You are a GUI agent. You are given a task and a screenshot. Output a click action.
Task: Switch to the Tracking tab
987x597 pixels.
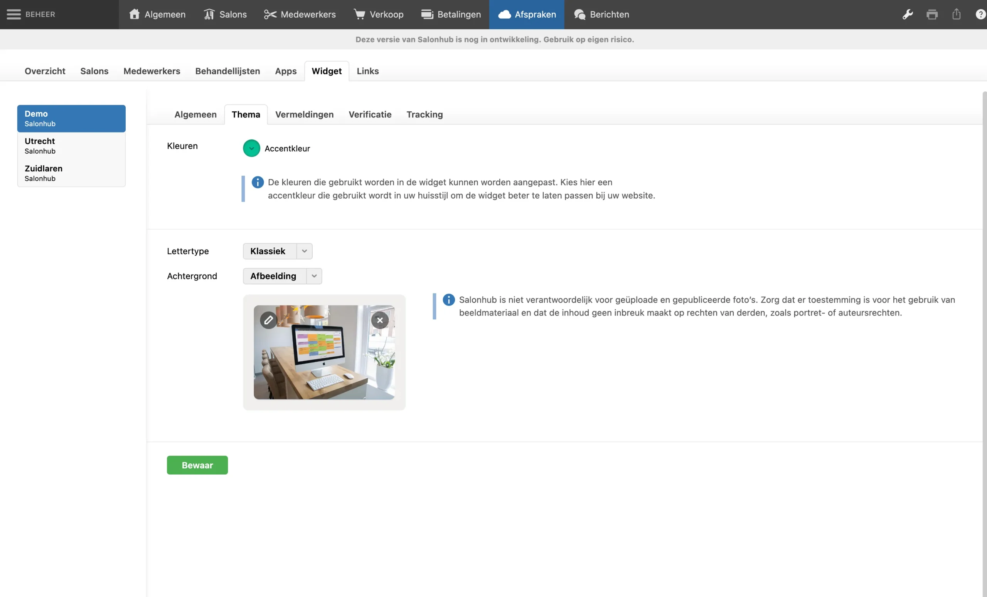coord(424,114)
